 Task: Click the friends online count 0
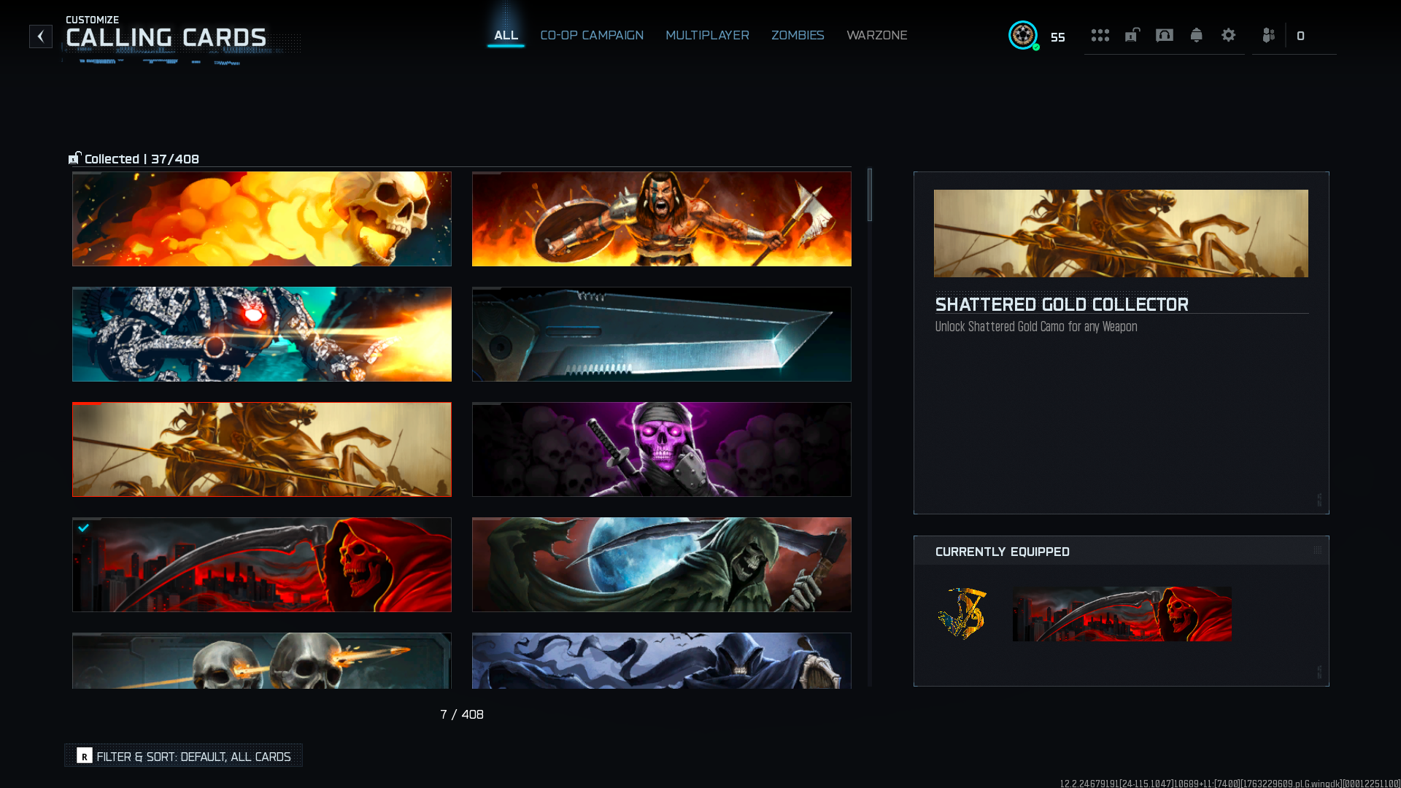(1300, 36)
